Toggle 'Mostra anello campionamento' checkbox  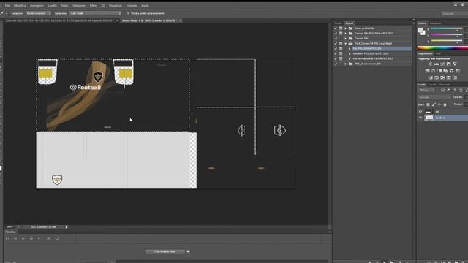[129, 13]
